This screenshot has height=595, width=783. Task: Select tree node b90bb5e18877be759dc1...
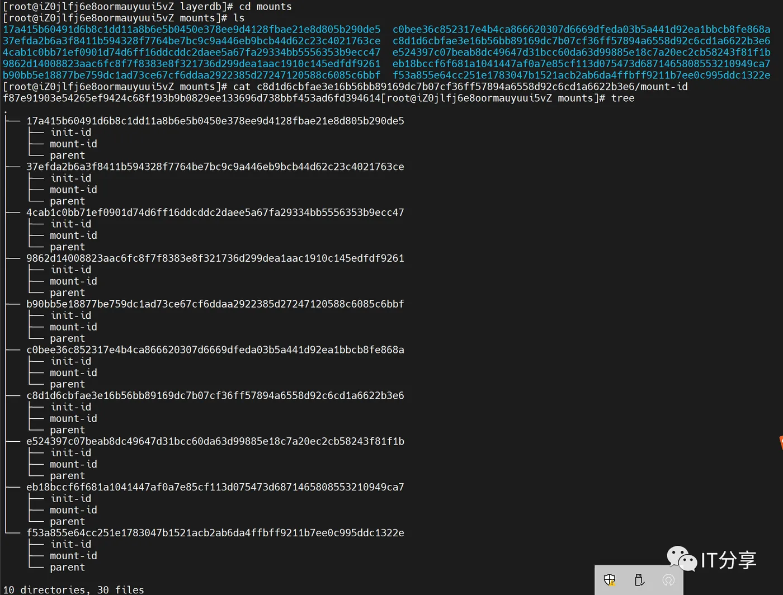pos(215,304)
